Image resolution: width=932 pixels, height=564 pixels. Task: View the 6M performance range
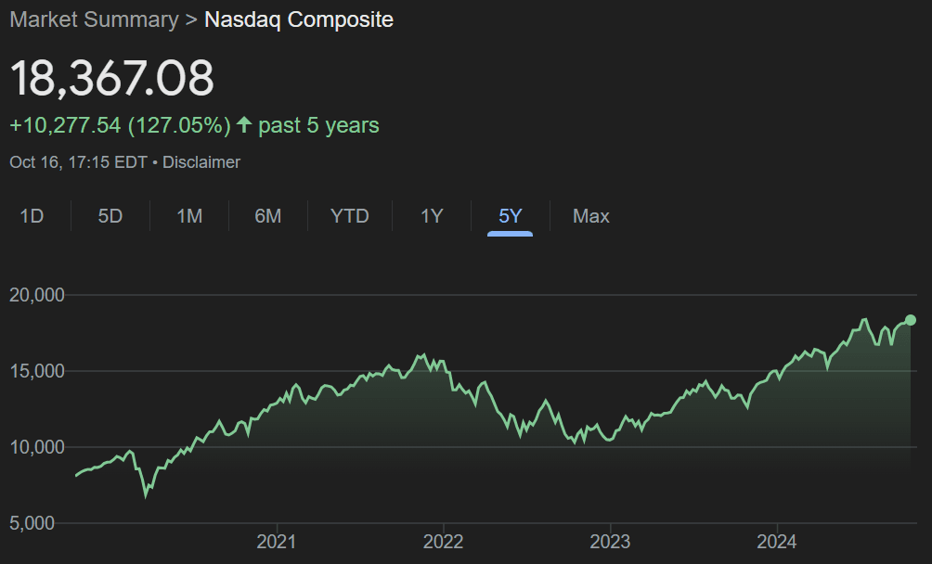[x=267, y=215]
